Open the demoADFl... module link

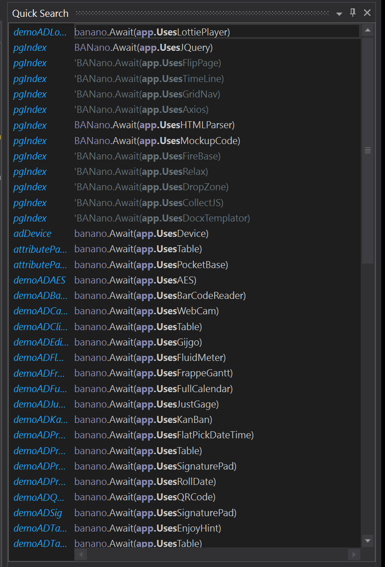[x=40, y=358]
